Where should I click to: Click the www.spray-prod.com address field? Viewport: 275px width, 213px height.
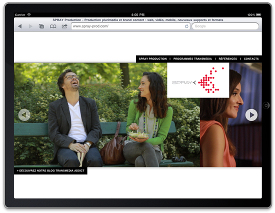click(x=130, y=26)
